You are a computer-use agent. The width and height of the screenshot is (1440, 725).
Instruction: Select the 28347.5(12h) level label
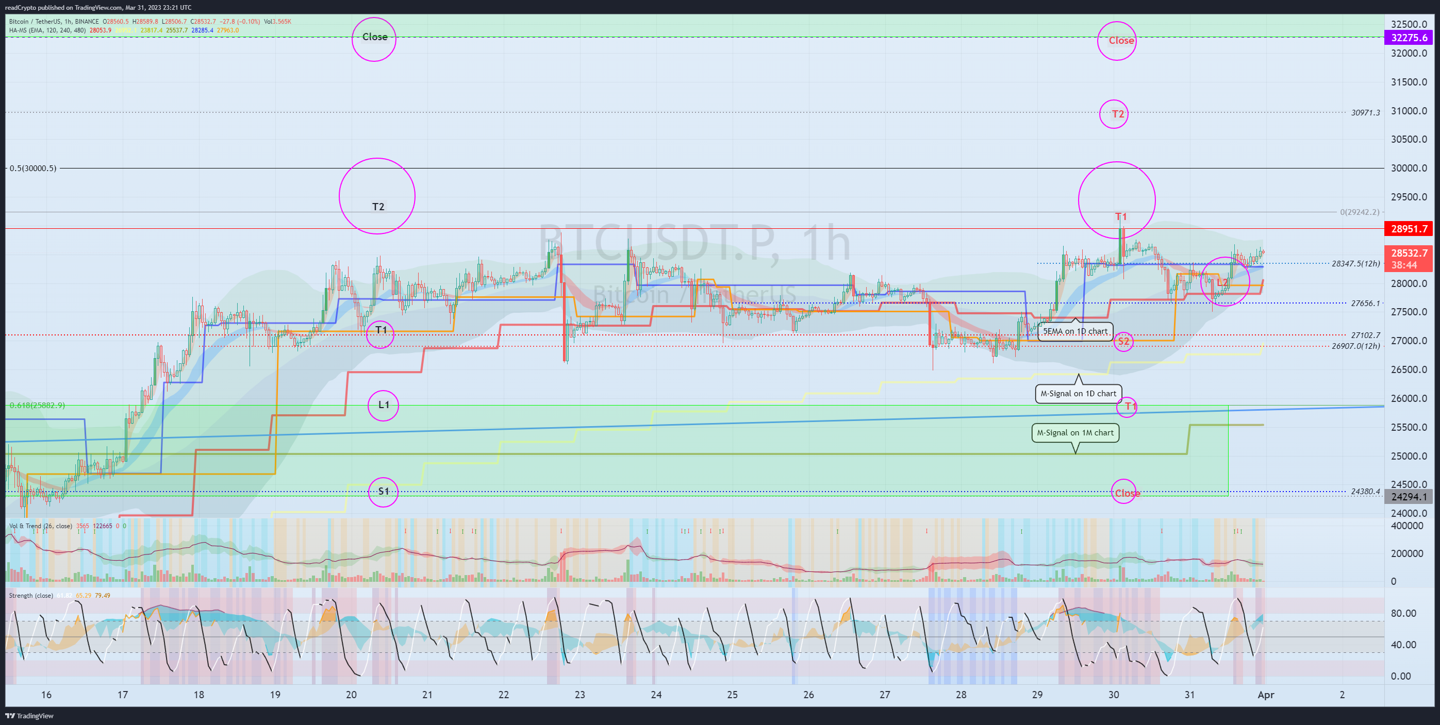coord(1355,264)
